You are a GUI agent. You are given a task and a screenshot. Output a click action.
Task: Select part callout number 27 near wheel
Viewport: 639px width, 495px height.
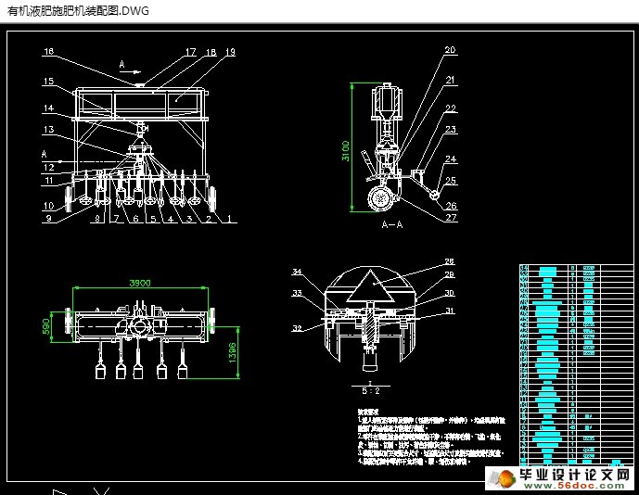pos(450,218)
